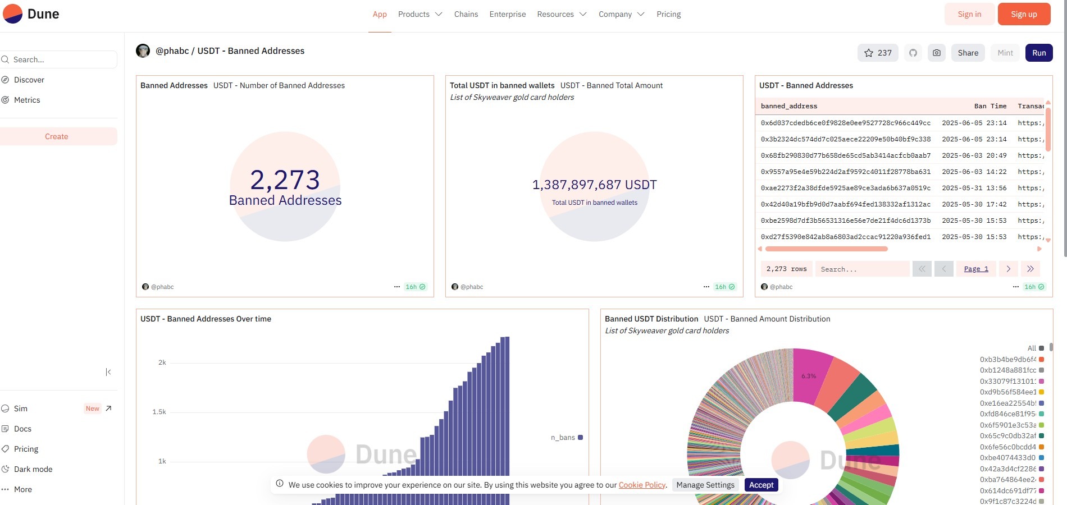1067x505 pixels.
Task: Expand Products dropdown in navbar
Action: (420, 14)
